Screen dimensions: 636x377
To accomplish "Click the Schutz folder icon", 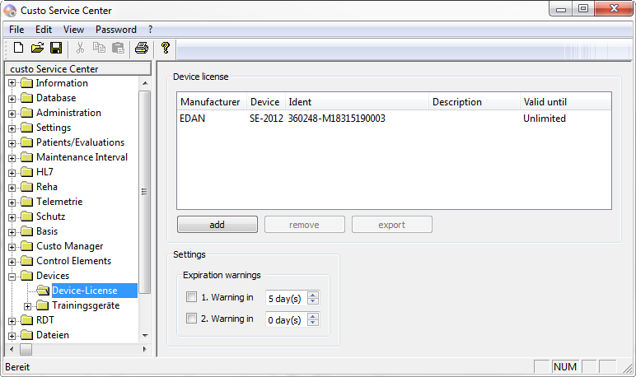I will point(26,216).
